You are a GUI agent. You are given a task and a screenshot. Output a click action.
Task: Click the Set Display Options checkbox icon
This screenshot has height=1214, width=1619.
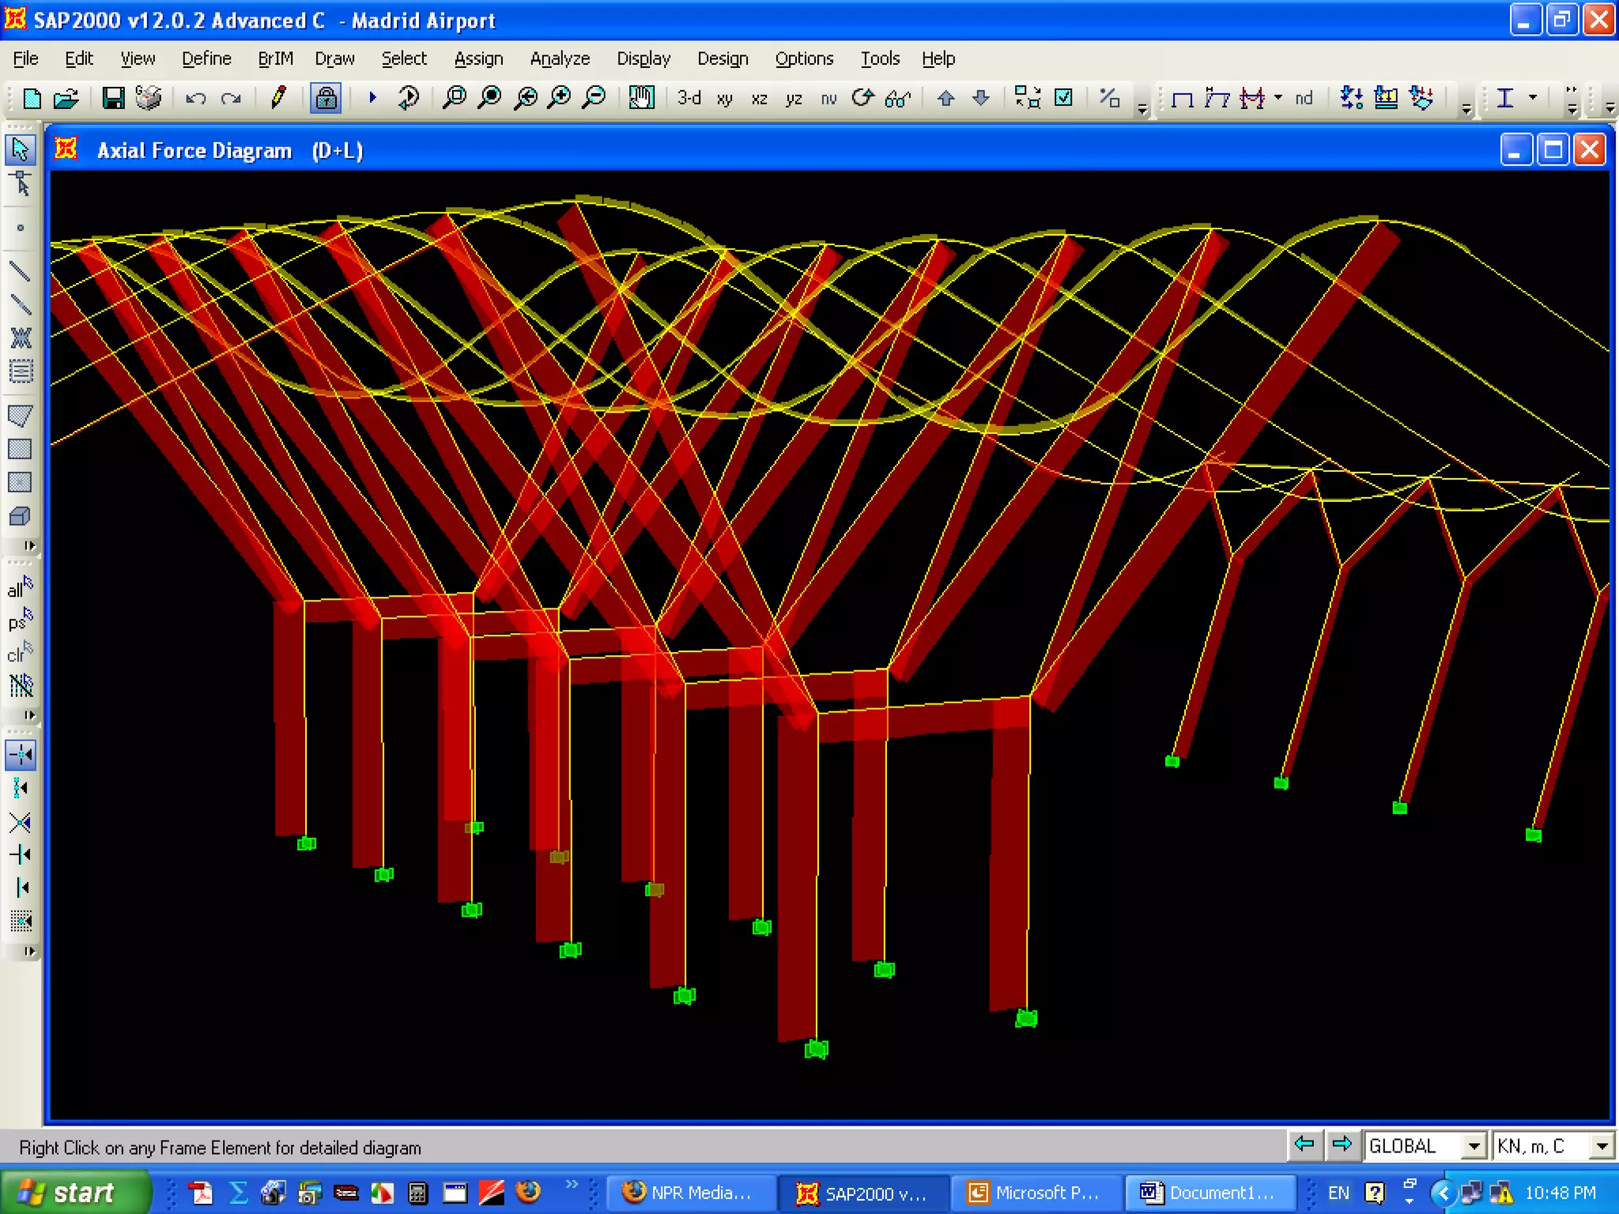(x=1064, y=98)
